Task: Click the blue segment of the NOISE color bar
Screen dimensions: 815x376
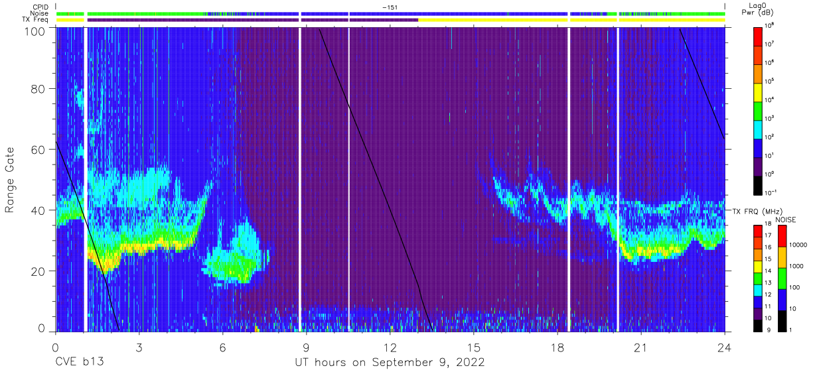Action: click(x=782, y=299)
